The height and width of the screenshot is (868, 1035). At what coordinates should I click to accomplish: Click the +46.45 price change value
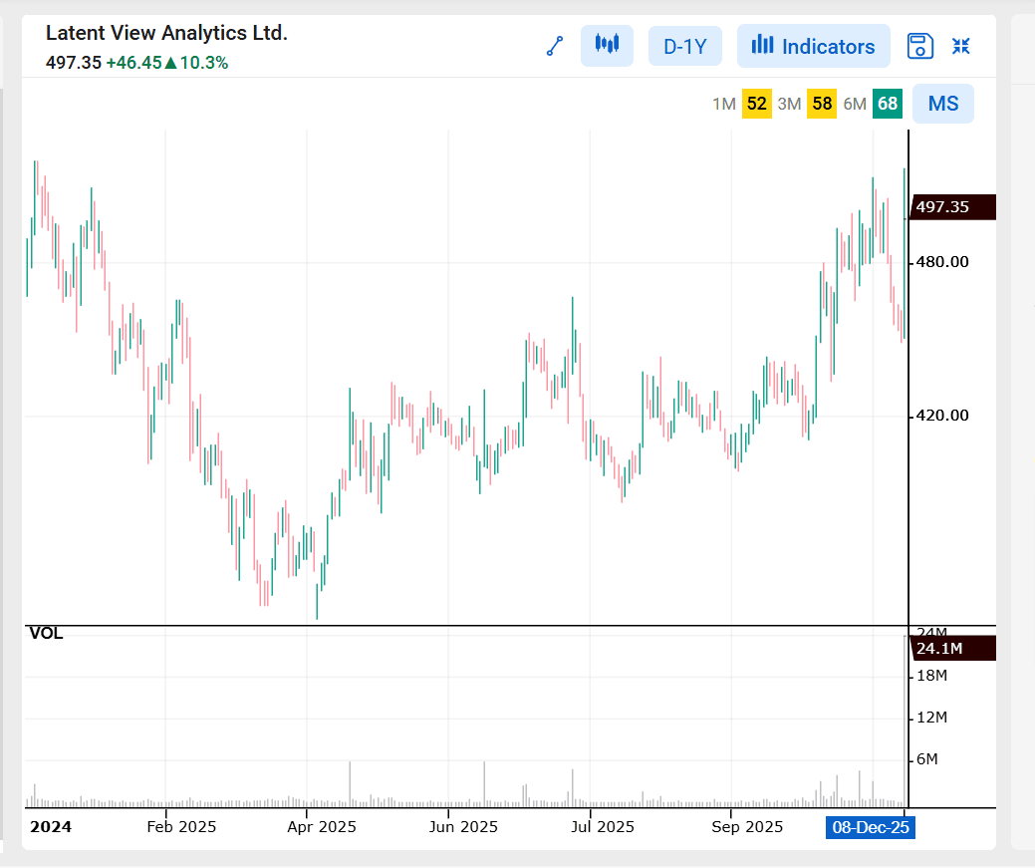coord(134,63)
